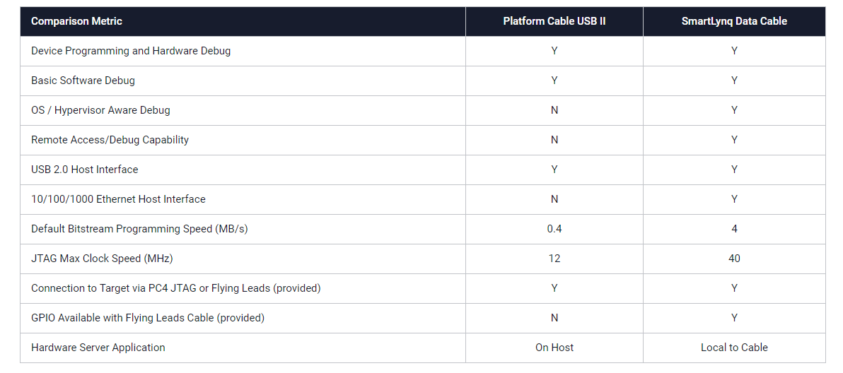Select Default Bitstream Programming Speed label
843x373 pixels.
(x=139, y=229)
